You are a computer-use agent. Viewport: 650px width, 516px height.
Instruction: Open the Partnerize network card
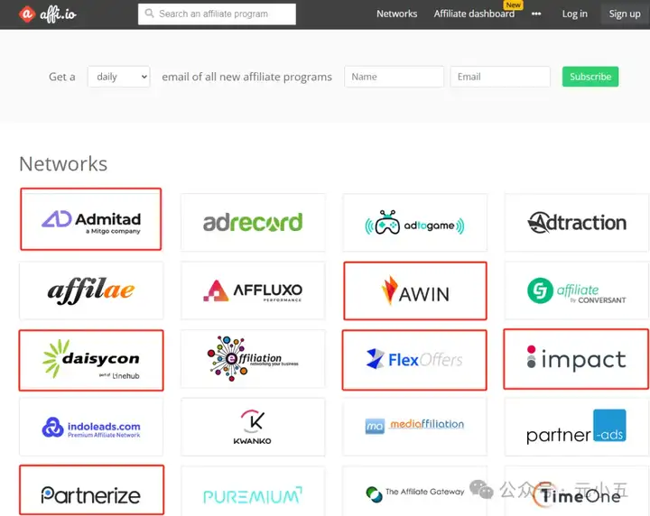pyautogui.click(x=91, y=491)
